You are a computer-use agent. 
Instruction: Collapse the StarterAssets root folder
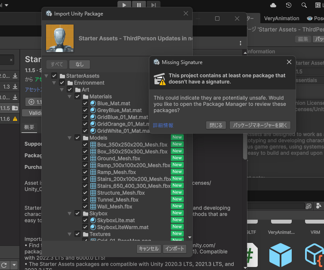point(46,76)
